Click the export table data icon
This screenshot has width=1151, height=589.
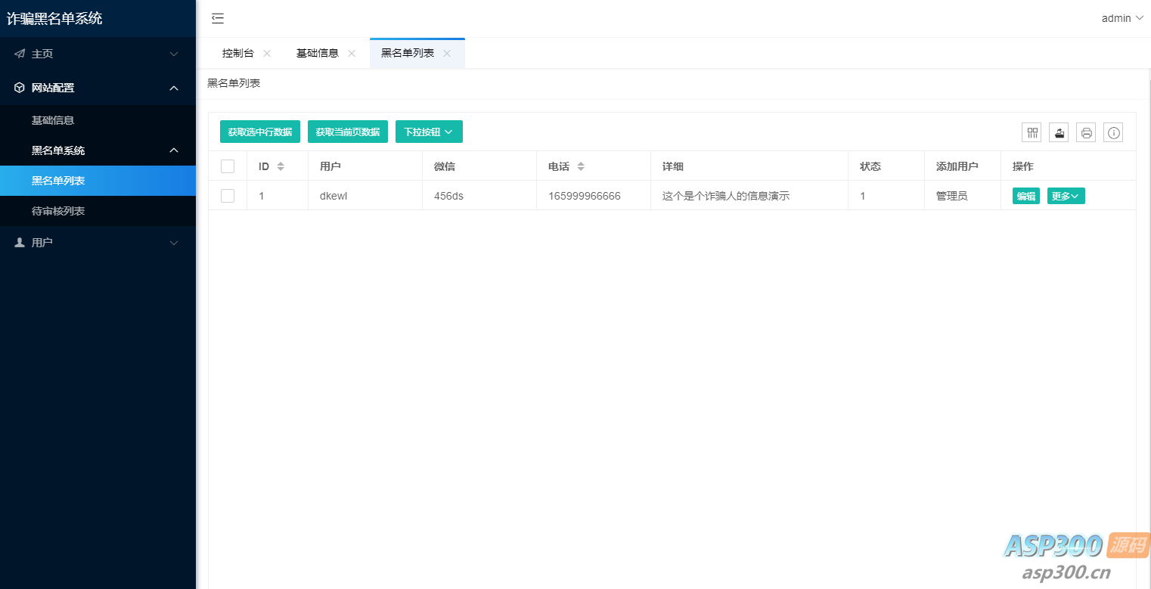point(1059,133)
